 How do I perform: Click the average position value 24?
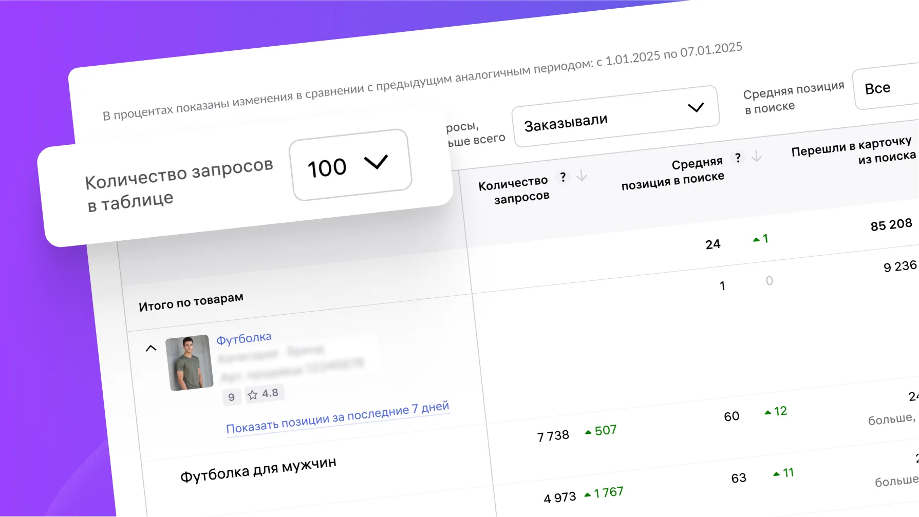pos(713,244)
